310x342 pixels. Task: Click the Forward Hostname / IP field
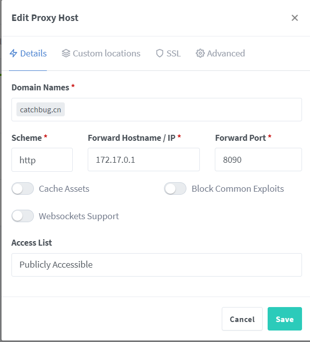click(x=144, y=160)
